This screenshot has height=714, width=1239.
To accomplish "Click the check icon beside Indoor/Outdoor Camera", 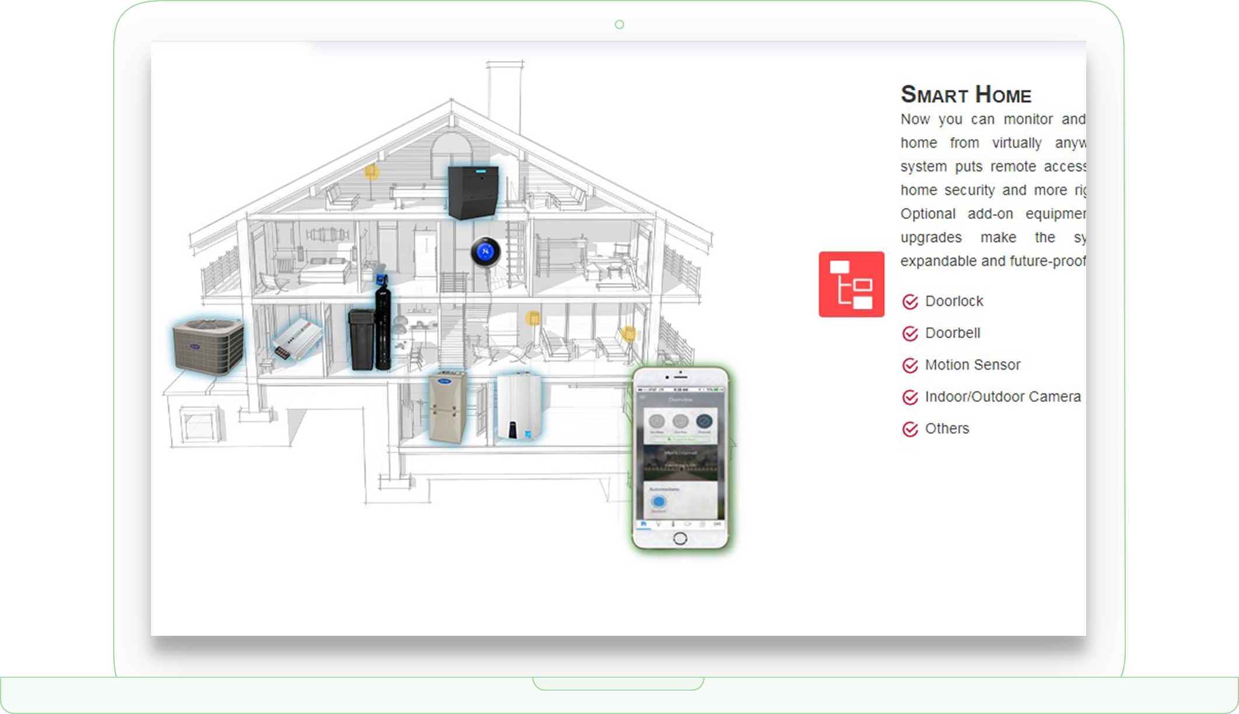I will [910, 397].
